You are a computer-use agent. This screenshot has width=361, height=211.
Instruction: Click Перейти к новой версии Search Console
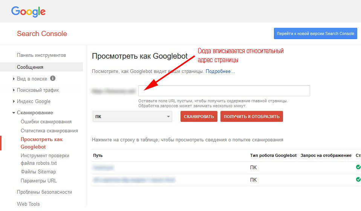point(315,33)
